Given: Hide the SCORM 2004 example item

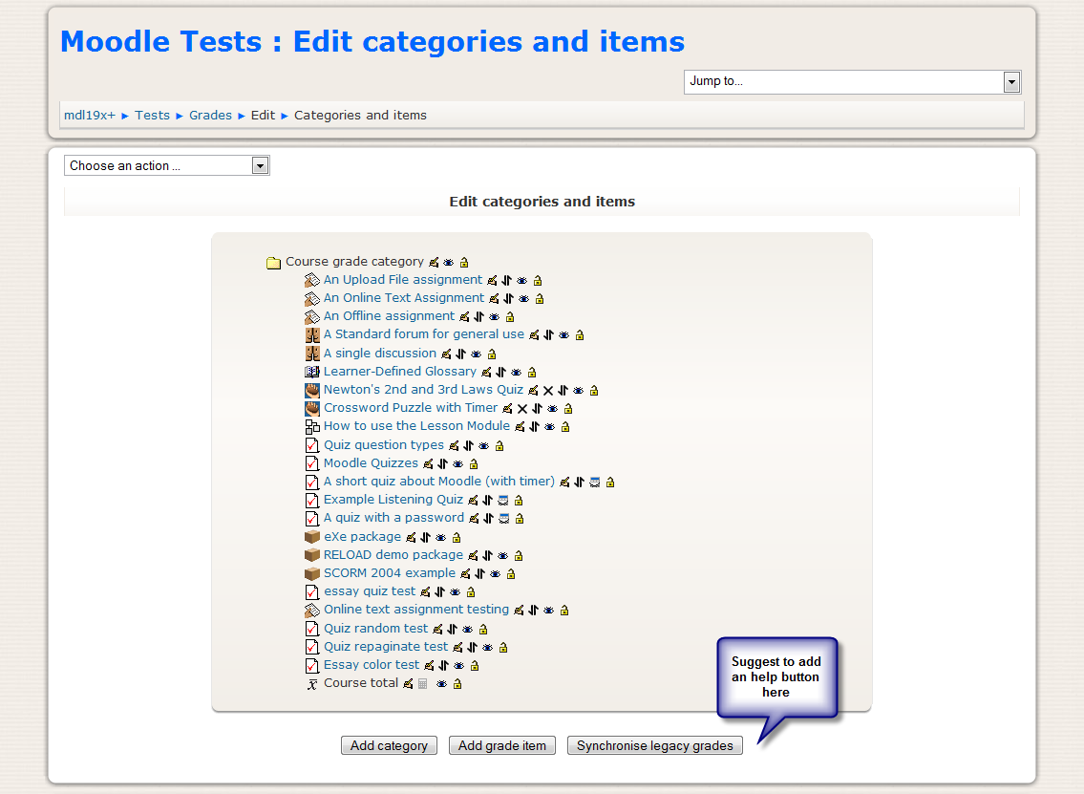Looking at the screenshot, I should point(496,574).
